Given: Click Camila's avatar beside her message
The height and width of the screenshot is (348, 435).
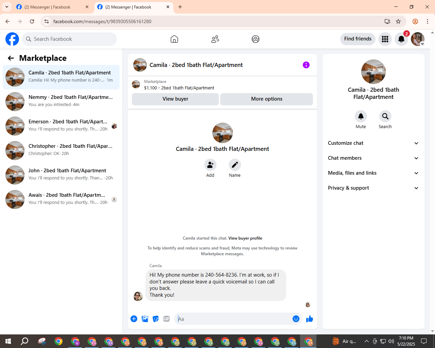Looking at the screenshot, I should 138,296.
